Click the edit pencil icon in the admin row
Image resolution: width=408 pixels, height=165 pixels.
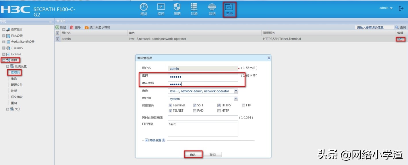click(x=401, y=39)
